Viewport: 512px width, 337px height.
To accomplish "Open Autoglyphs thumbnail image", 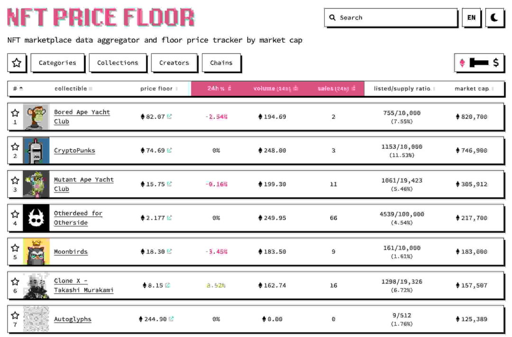I will coord(36,319).
